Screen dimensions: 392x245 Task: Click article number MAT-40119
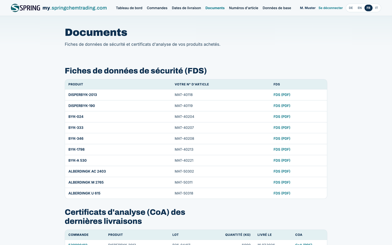[184, 106]
